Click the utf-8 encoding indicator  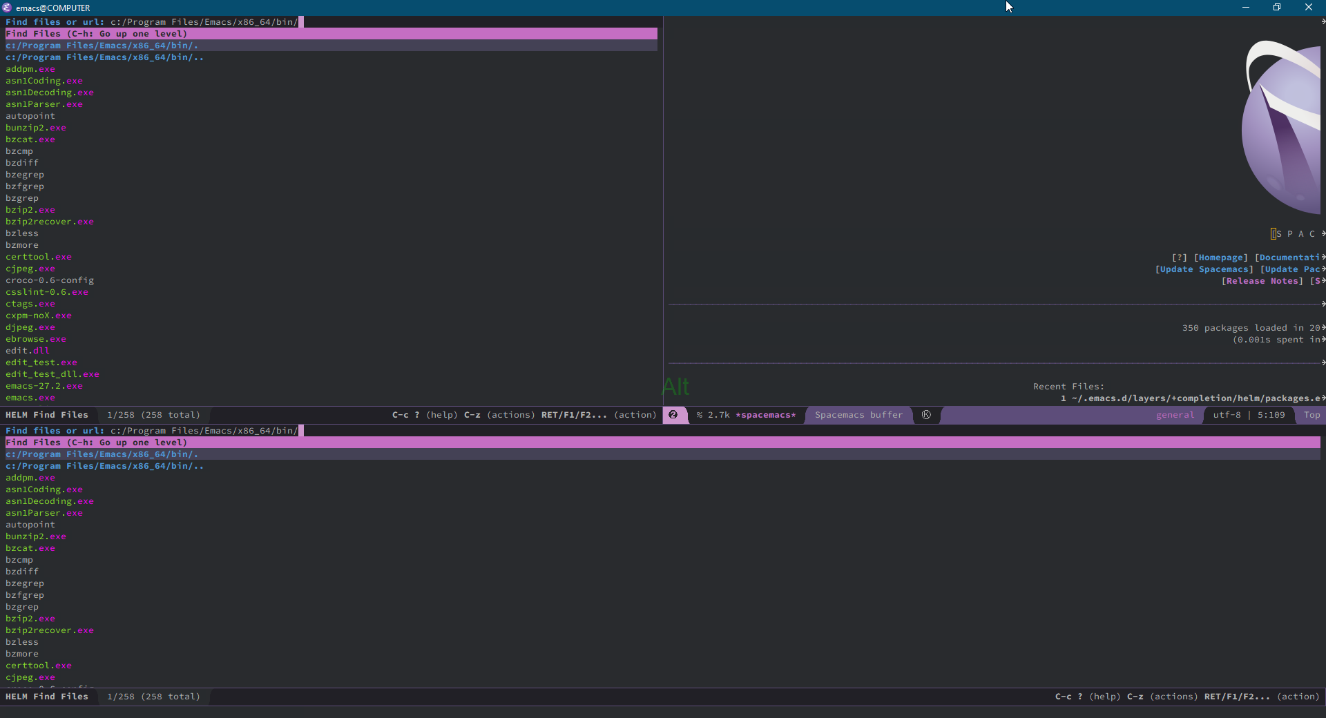[1227, 415]
